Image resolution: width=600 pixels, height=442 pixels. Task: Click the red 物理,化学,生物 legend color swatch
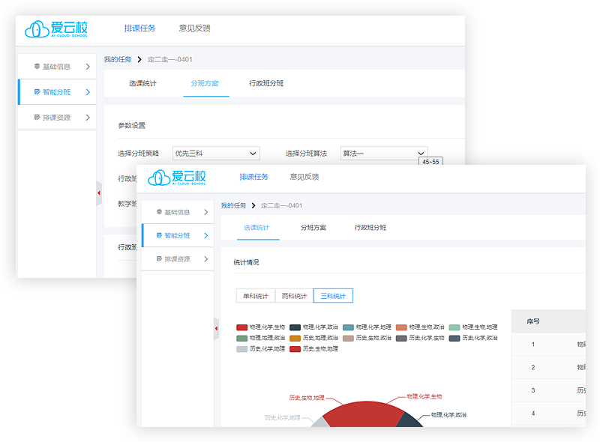pyautogui.click(x=241, y=327)
